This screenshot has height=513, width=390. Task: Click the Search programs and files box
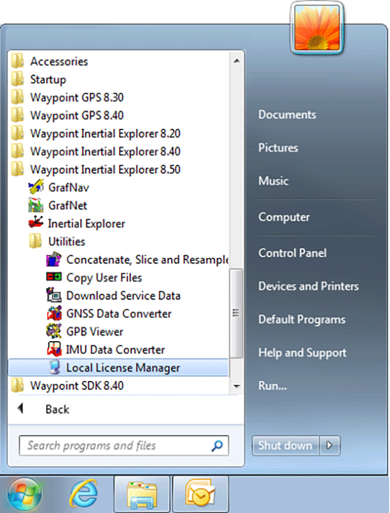pos(124,445)
